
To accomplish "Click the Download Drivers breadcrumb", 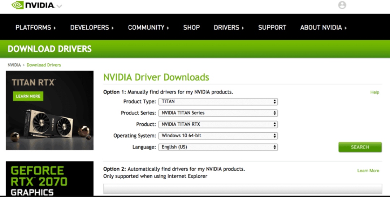I will click(44, 65).
